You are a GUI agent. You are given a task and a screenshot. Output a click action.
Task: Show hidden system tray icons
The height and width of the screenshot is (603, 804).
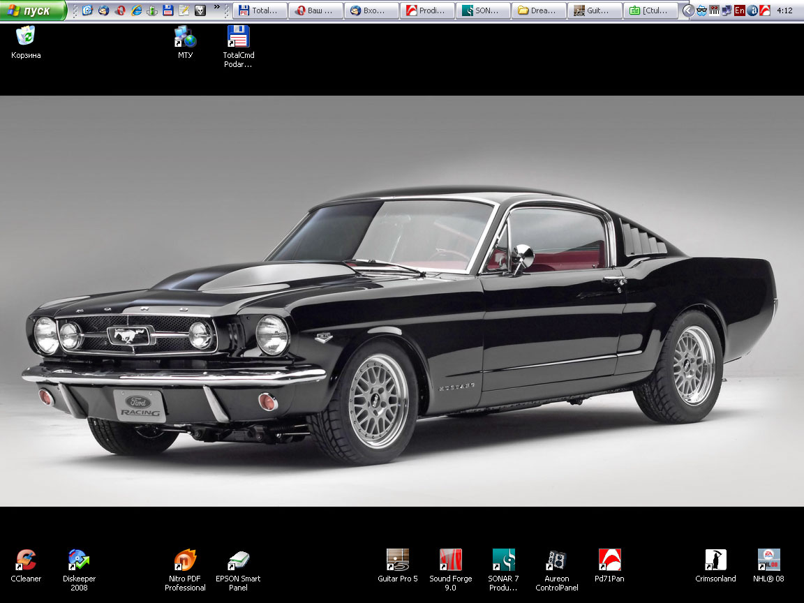688,10
